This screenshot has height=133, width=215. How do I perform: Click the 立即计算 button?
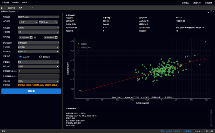click(31, 91)
